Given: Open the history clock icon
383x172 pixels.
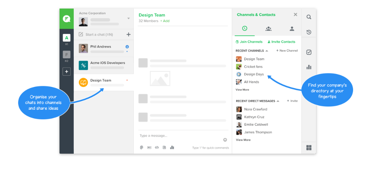Looking at the screenshot, I should pos(309,32).
